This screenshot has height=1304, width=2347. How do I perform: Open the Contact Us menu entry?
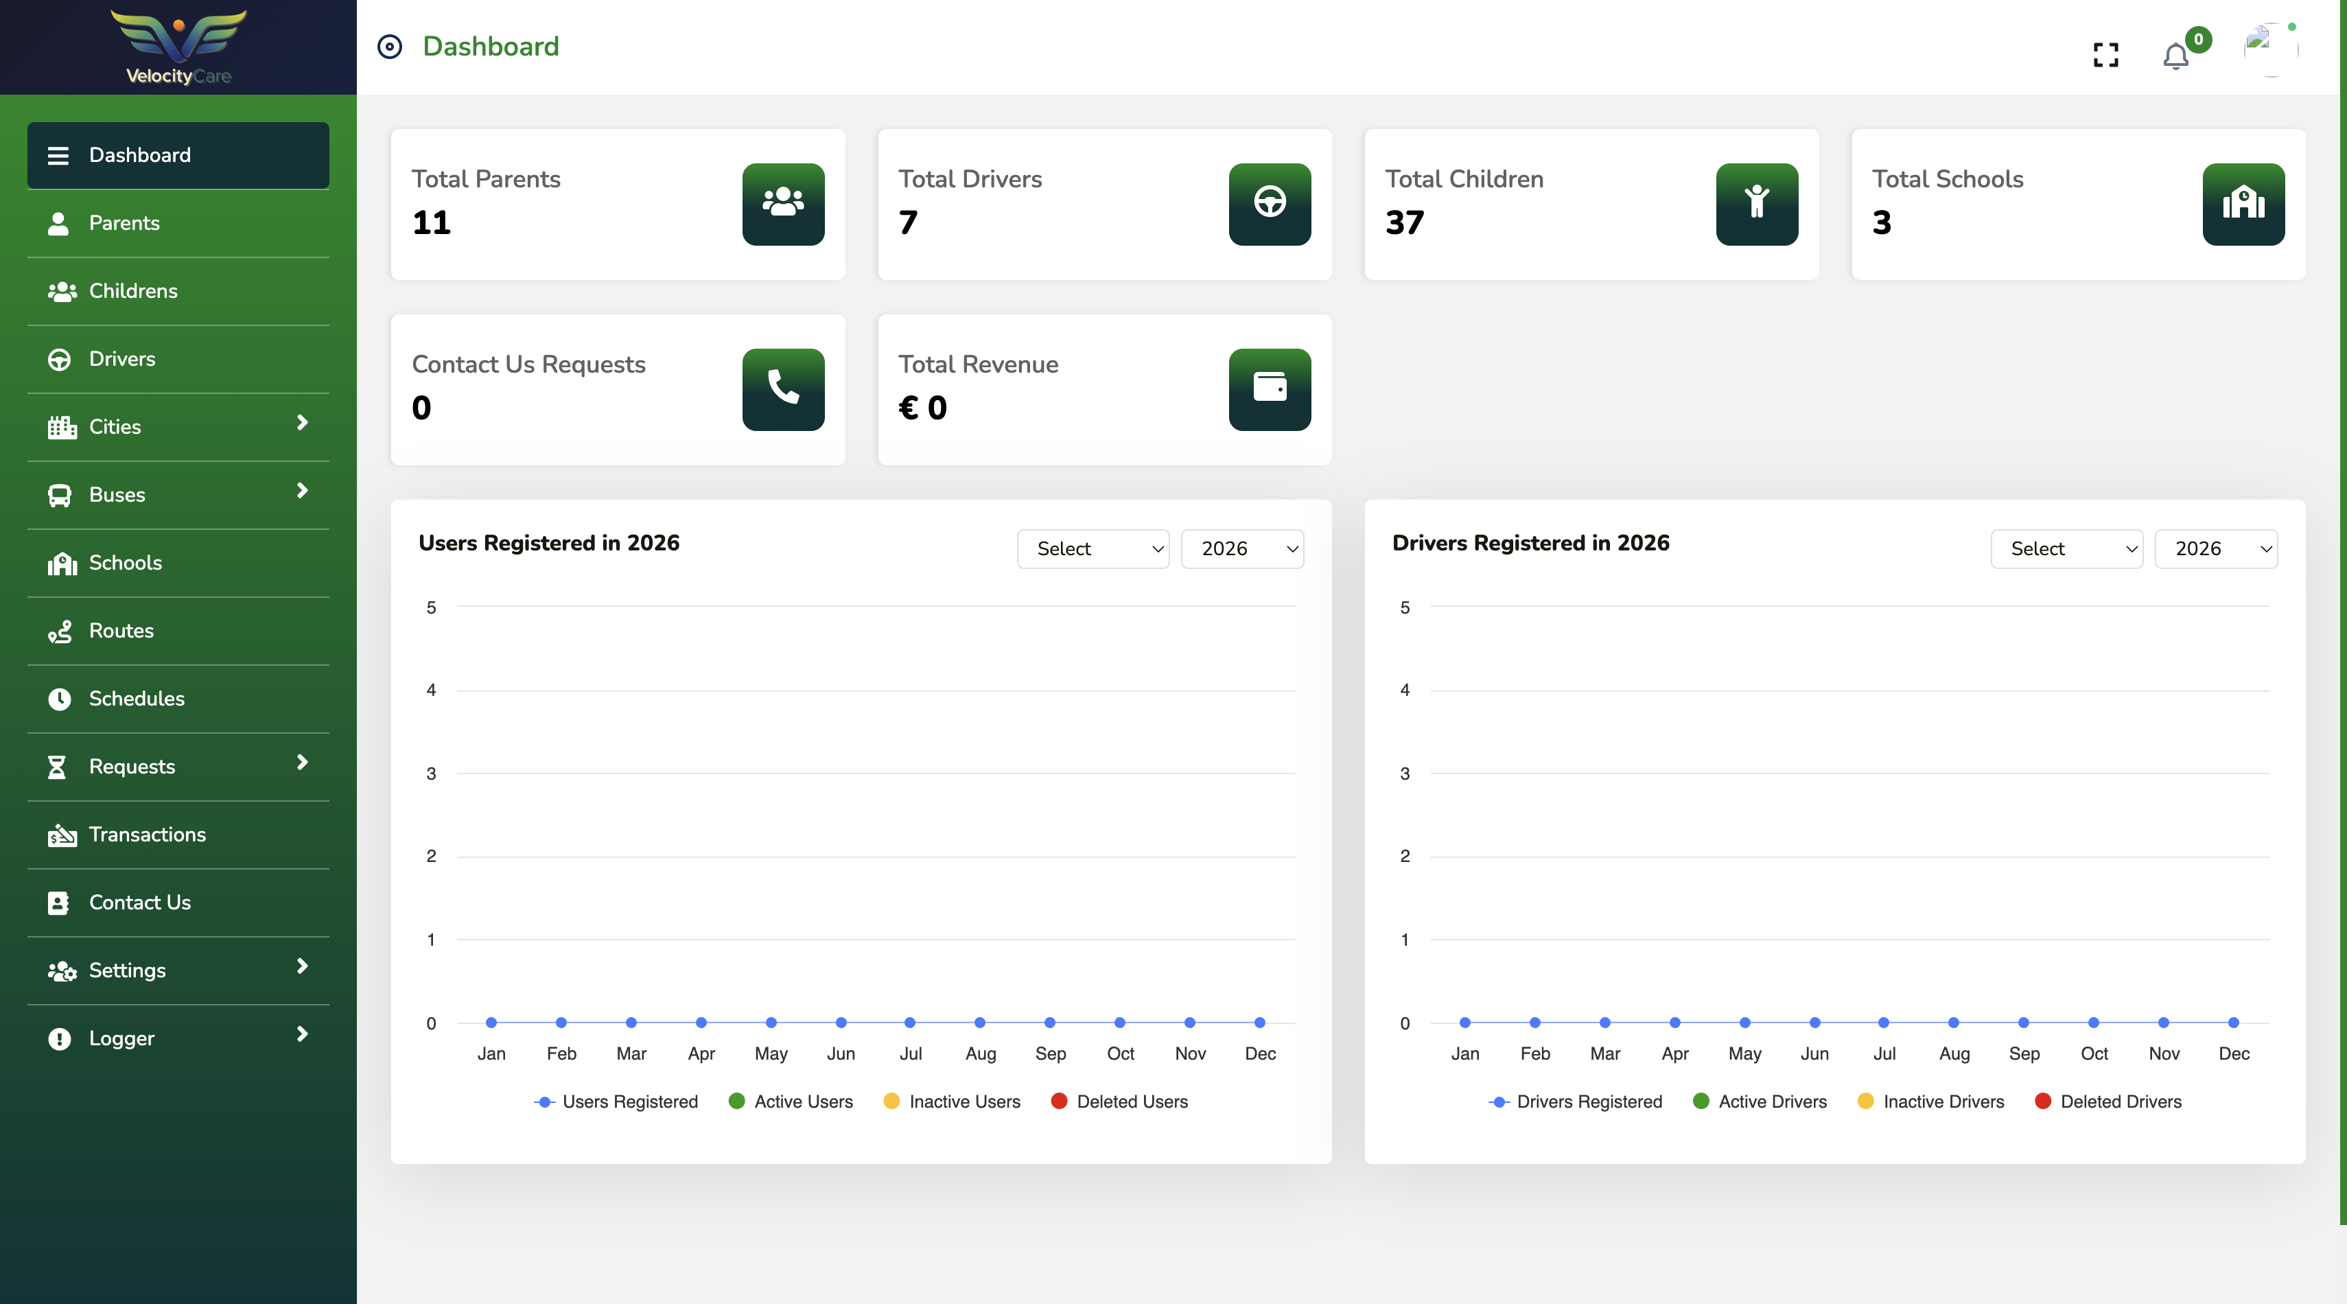point(139,902)
